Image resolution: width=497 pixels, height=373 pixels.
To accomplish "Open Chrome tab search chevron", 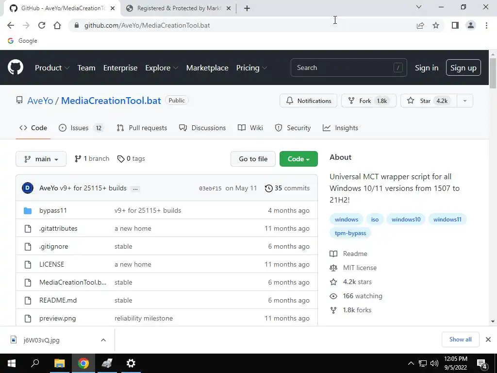I will (x=419, y=7).
